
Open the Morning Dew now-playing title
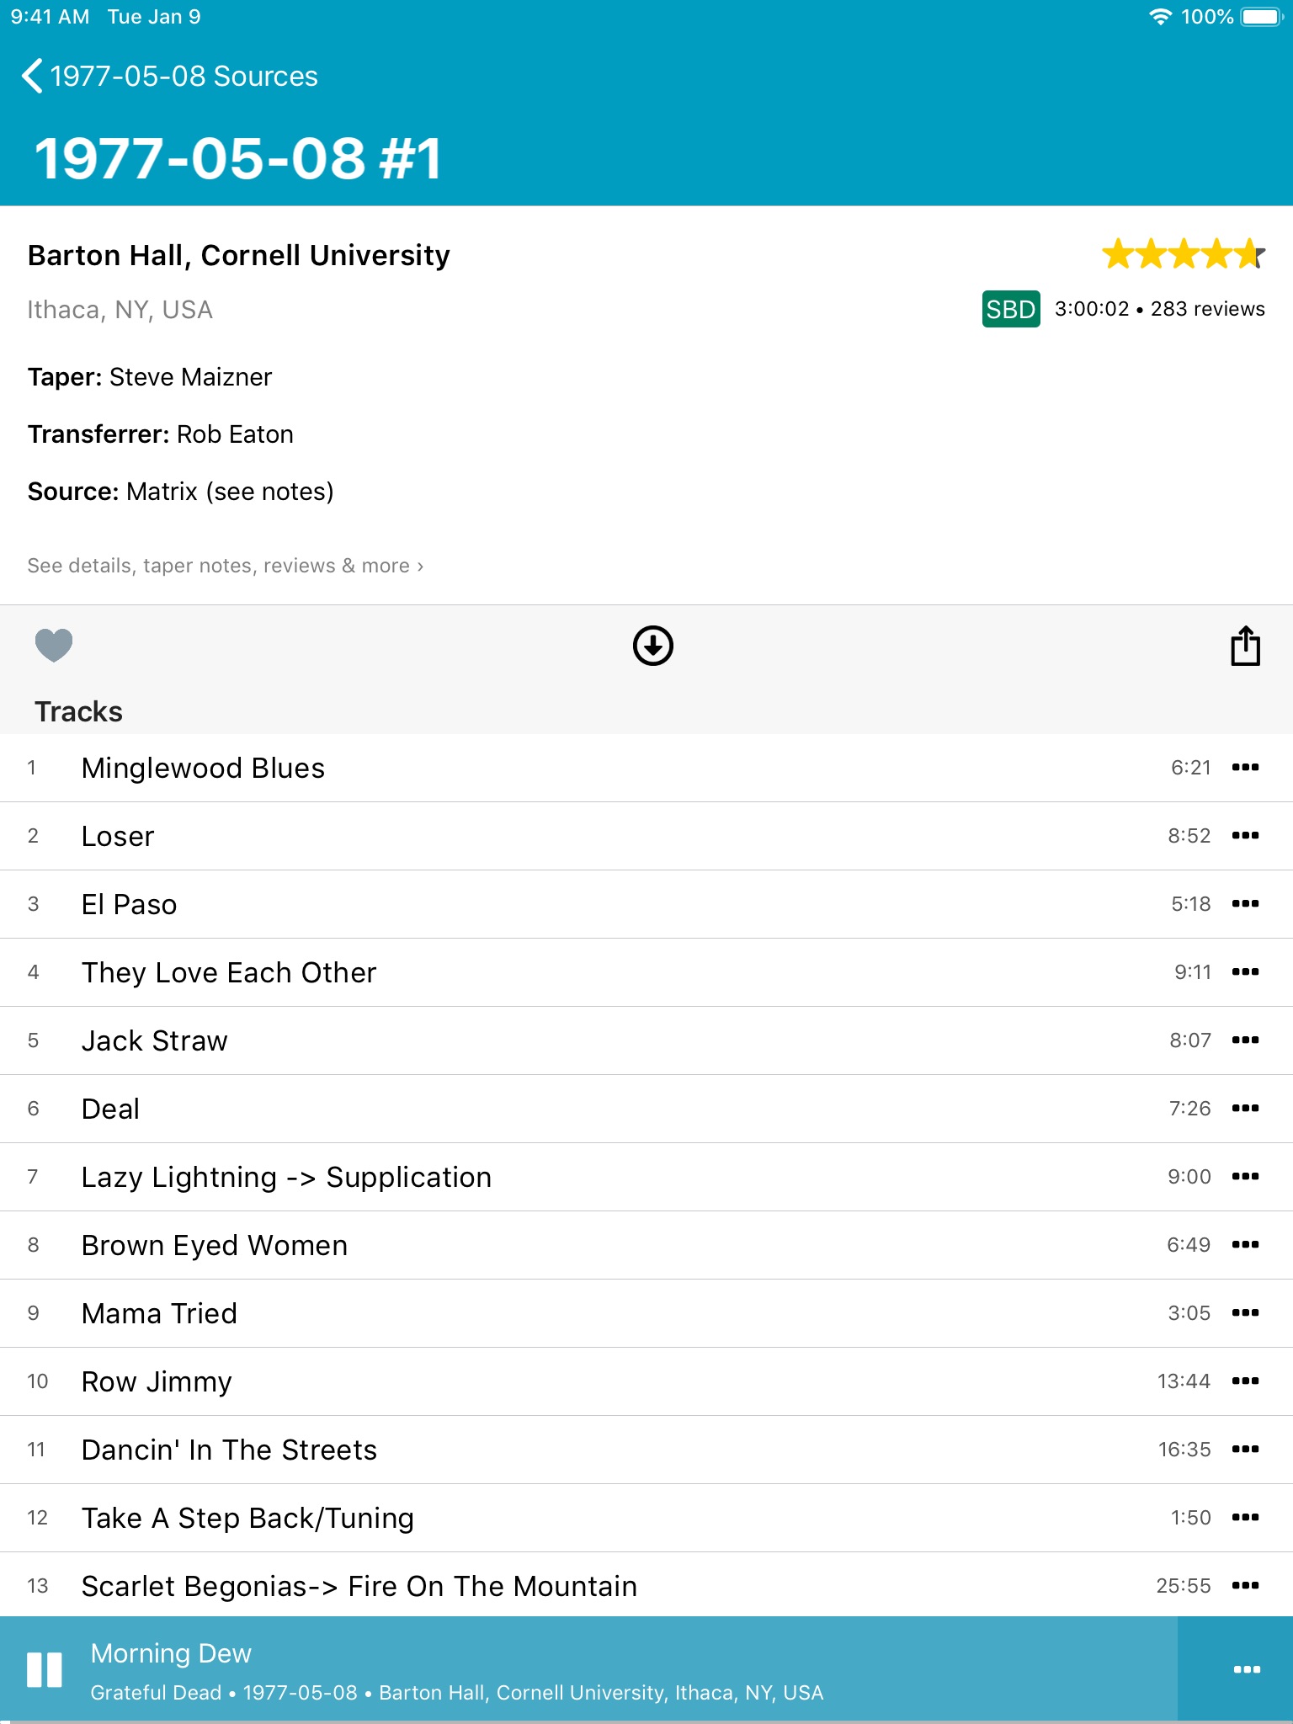tap(171, 1653)
